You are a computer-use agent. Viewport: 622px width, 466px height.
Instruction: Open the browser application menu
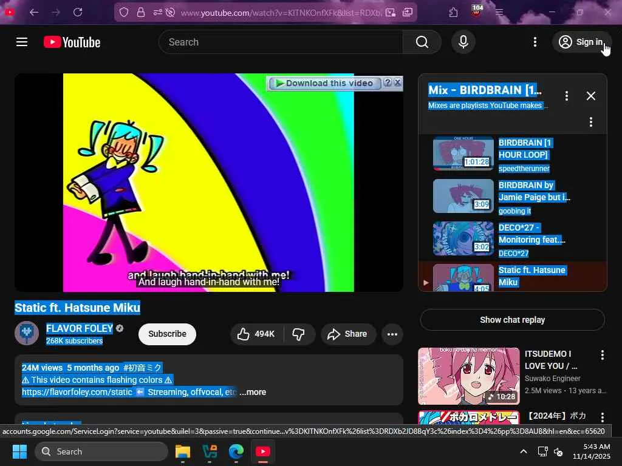click(x=499, y=12)
